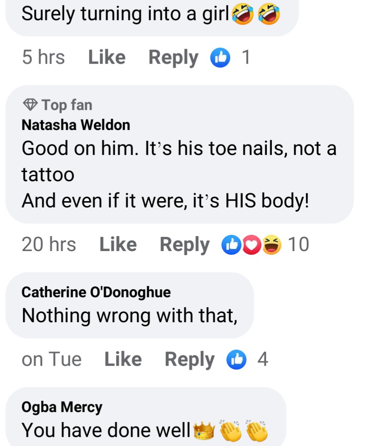Click the crown emoji in Ogba Mercy's comment
This screenshot has width=385, height=446.
(x=204, y=431)
